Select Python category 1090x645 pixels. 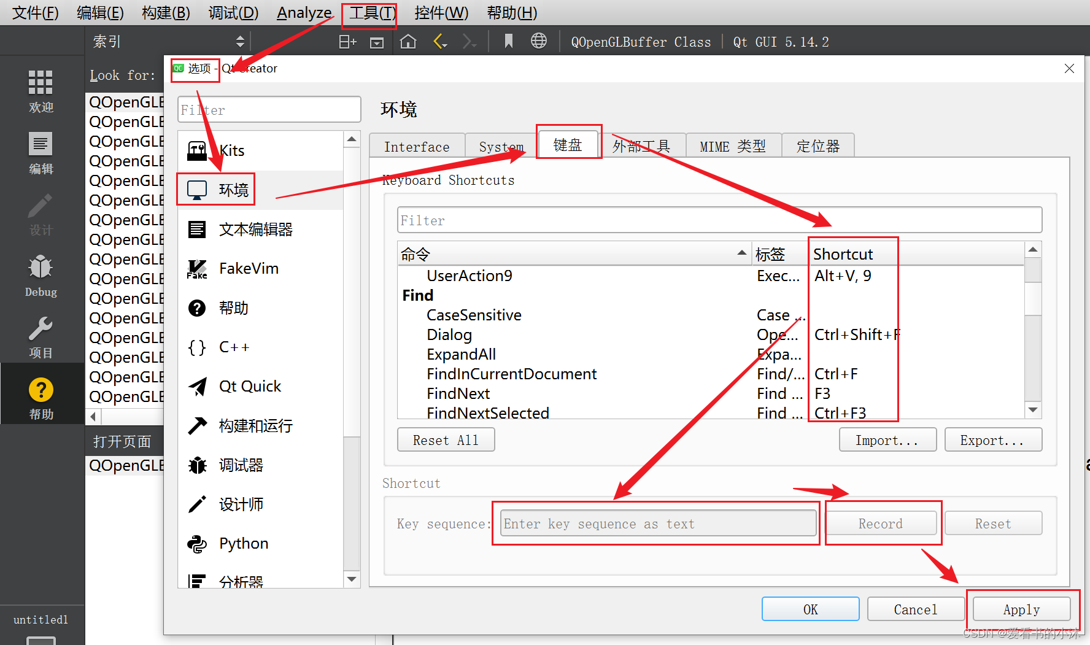(260, 543)
